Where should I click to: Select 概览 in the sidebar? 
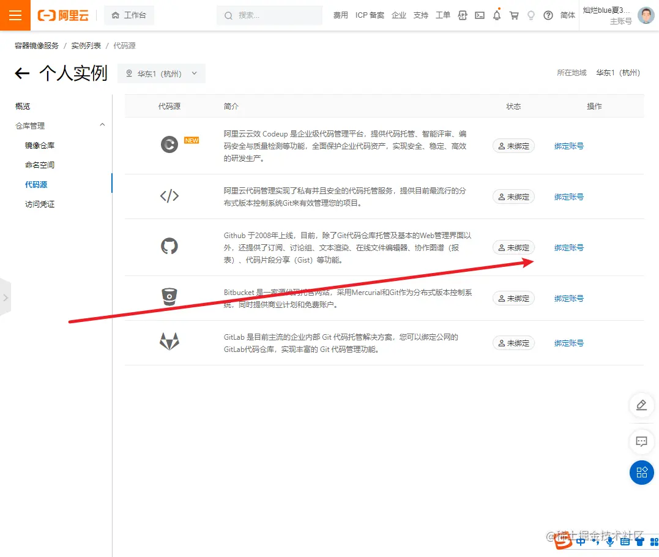click(x=23, y=107)
